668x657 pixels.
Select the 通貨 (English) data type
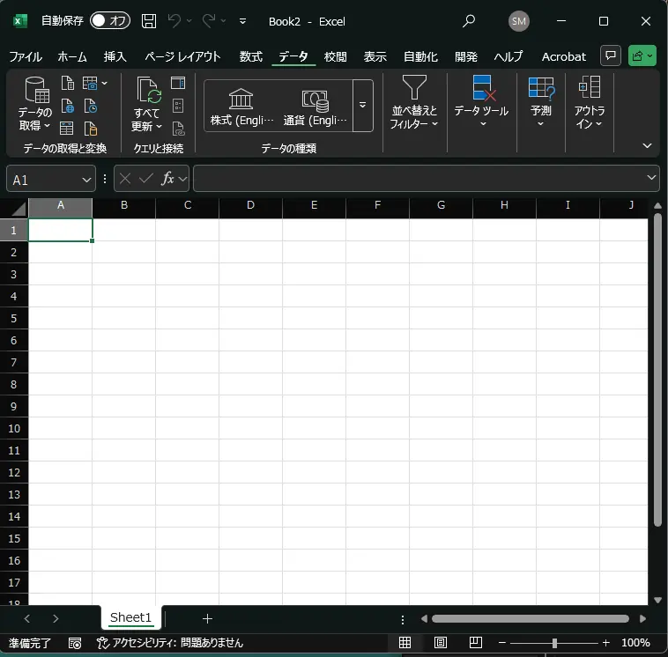(x=315, y=107)
